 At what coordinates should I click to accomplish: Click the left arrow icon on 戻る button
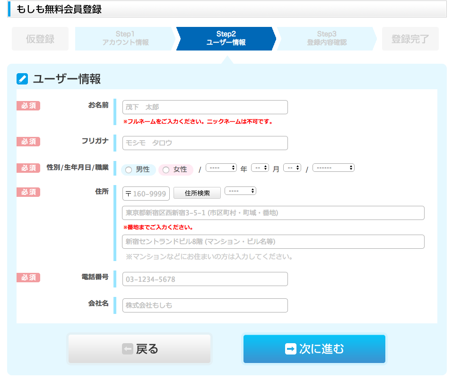pyautogui.click(x=127, y=349)
